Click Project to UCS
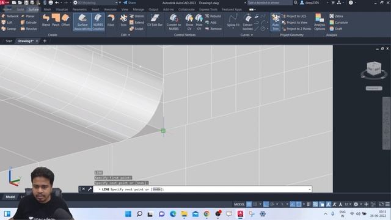Image resolution: width=391 pixels, height=220 pixels. point(294,16)
